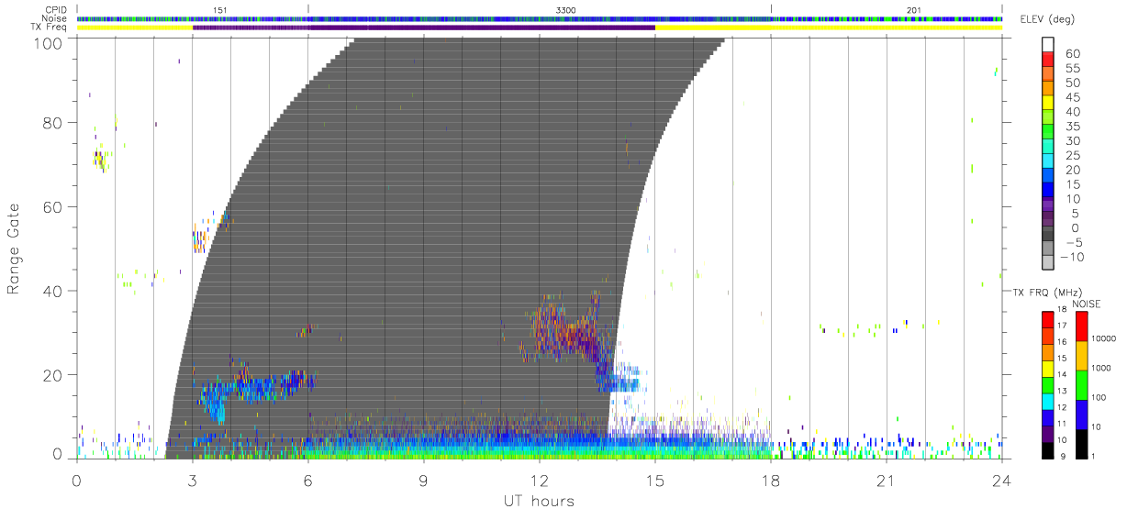Viewport: 1127px width, 520px height.
Task: Select the red top swatch of TX FRQ colorbar
Action: click(x=1048, y=319)
